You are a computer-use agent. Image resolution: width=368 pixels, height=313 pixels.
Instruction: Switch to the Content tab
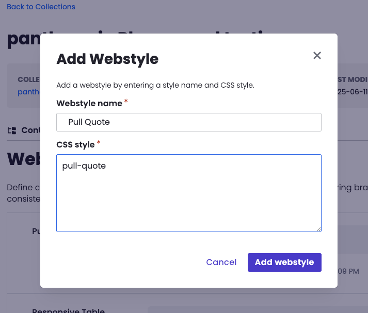(30, 130)
